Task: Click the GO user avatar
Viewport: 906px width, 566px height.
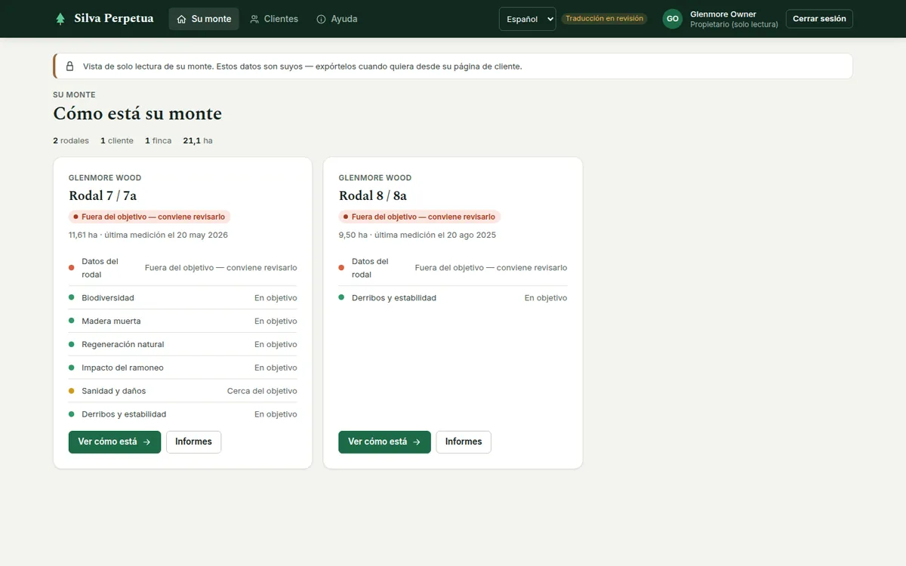Action: click(673, 19)
